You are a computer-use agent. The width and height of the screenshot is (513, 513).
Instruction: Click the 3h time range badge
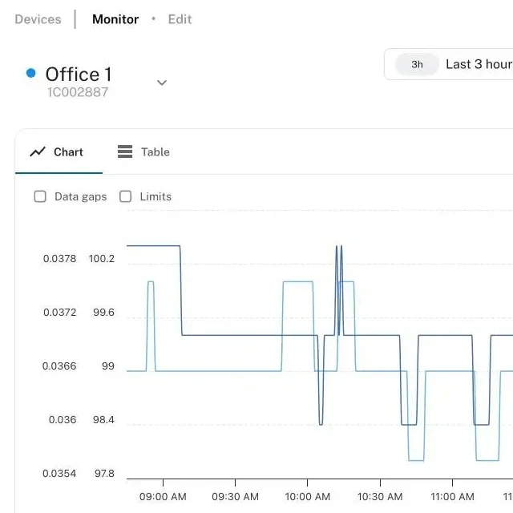[417, 64]
